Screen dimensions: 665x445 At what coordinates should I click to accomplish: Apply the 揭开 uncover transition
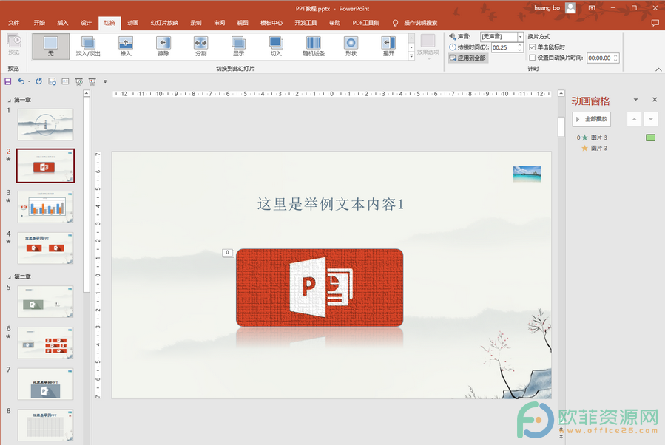388,46
